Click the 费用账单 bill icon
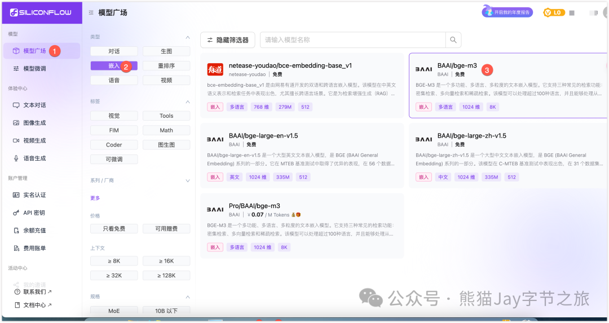Image resolution: width=609 pixels, height=323 pixels. pos(16,249)
